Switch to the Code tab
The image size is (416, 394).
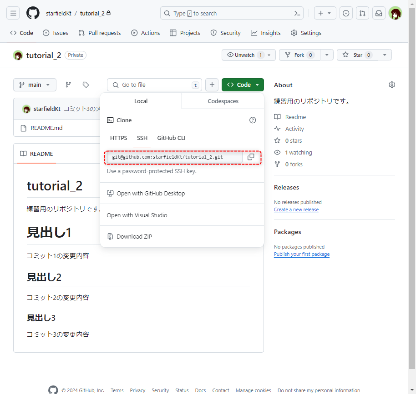tap(21, 33)
